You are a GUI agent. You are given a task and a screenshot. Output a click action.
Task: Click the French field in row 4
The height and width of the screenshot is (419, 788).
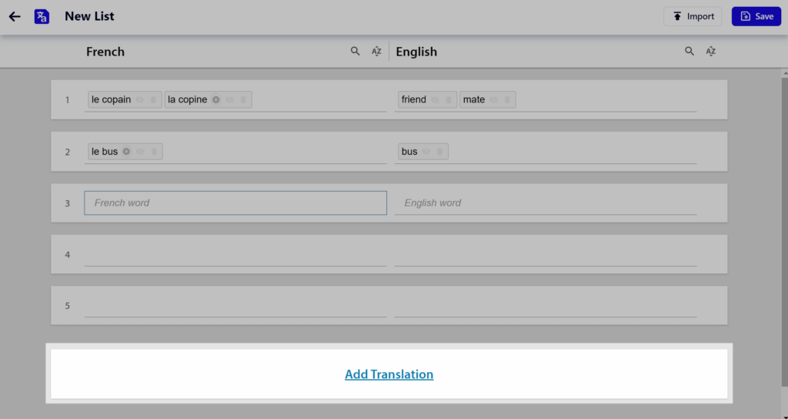[235, 254]
